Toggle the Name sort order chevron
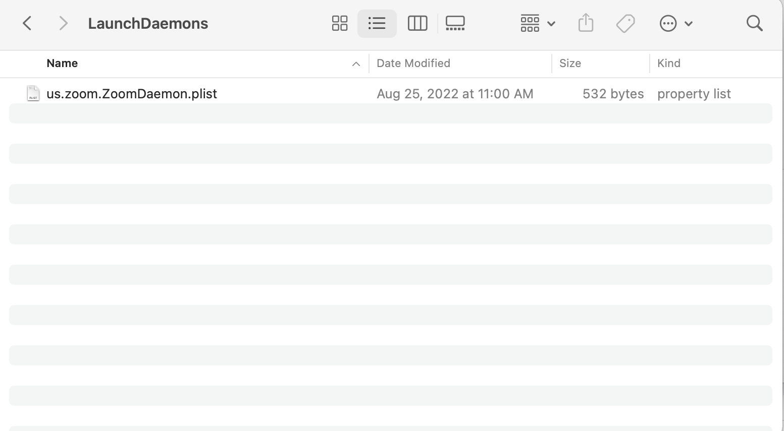Image resolution: width=784 pixels, height=431 pixels. [356, 64]
